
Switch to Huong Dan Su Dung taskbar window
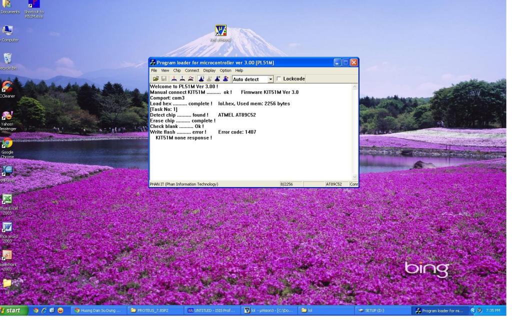pos(98,310)
